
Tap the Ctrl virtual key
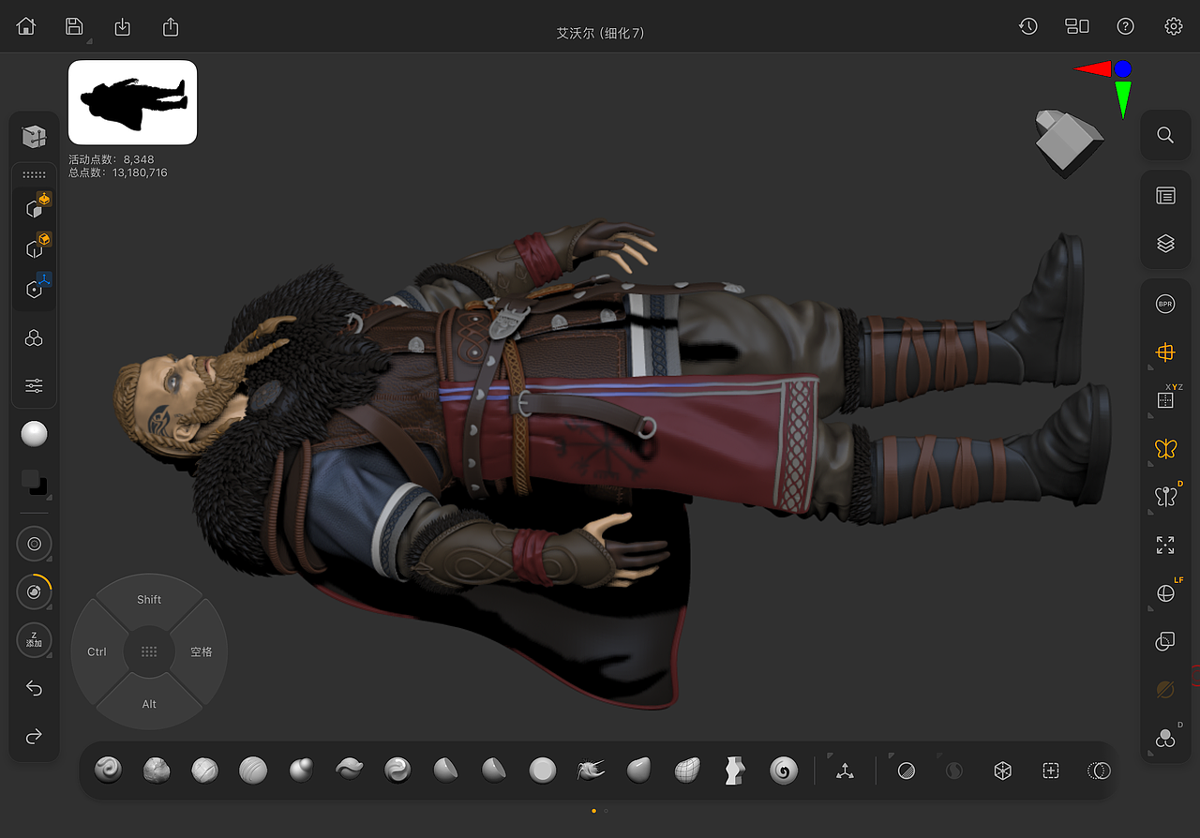pos(97,651)
